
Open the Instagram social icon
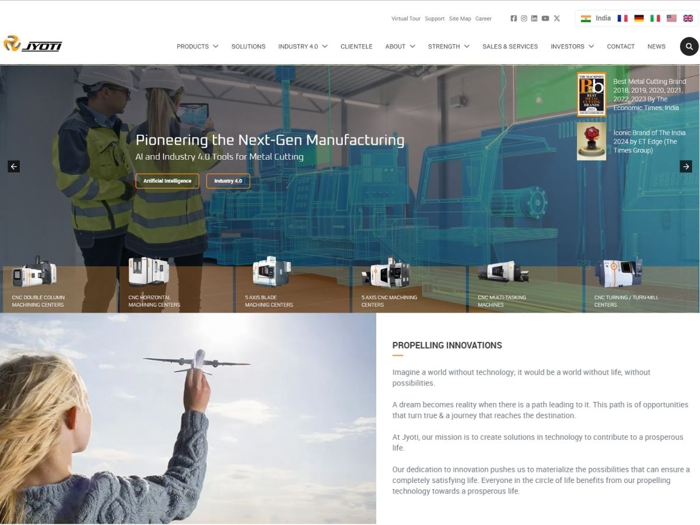pyautogui.click(x=524, y=19)
